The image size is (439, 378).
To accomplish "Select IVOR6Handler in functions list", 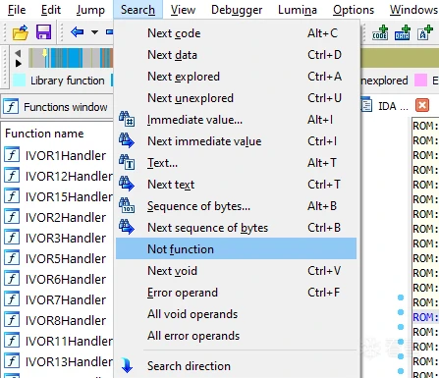I will click(58, 279).
